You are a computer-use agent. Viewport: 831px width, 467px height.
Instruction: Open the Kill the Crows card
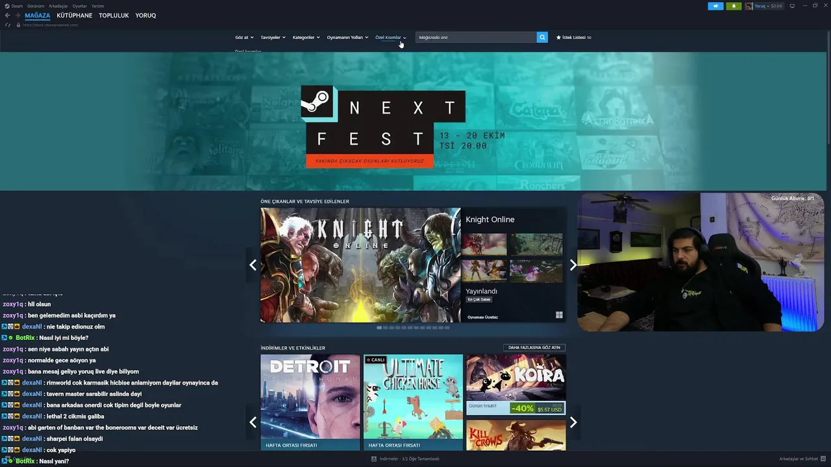[x=515, y=435]
